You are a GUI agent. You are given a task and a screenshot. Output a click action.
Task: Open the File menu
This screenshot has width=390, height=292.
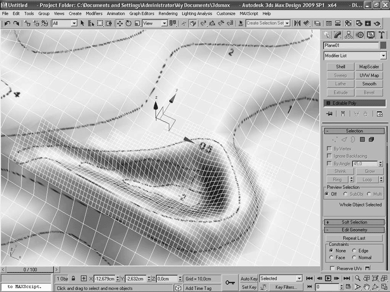tap(5, 14)
